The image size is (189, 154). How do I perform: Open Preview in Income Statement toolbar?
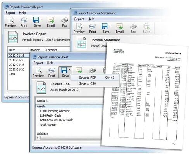(x=79, y=28)
